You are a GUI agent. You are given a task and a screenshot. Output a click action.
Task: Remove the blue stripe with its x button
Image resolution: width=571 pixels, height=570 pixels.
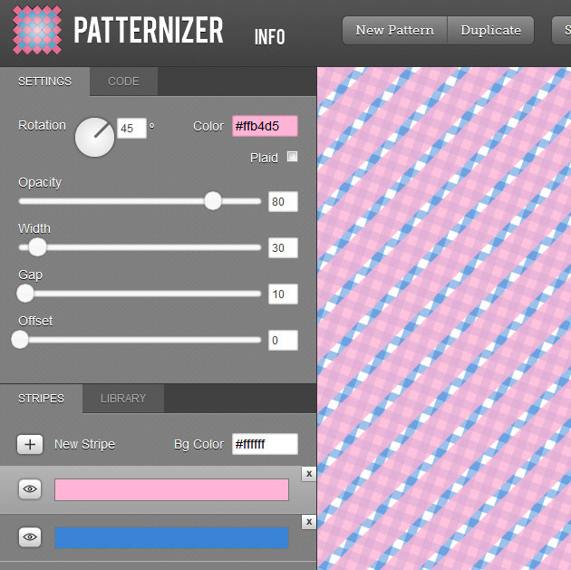tap(308, 522)
